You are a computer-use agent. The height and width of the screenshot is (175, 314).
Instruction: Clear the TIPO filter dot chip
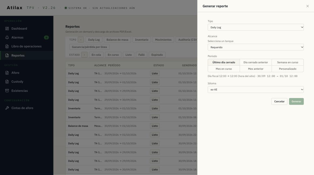coord(81,40)
